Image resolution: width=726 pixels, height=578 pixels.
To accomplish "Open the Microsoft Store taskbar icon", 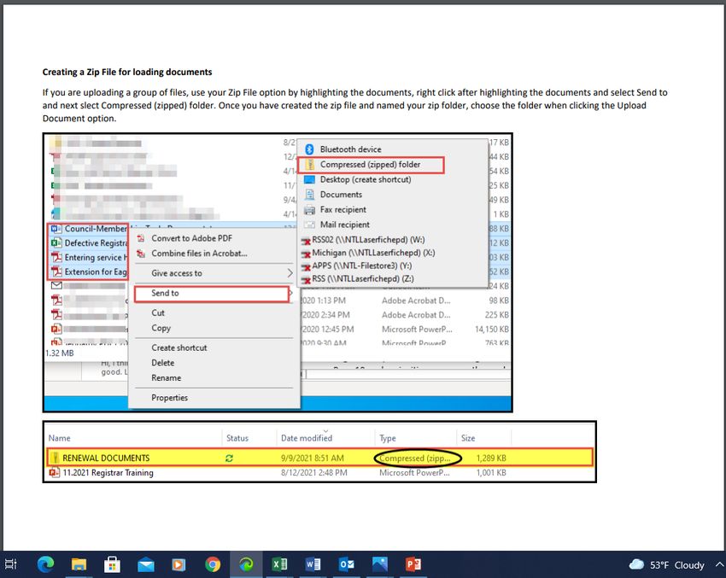I will pyautogui.click(x=112, y=564).
